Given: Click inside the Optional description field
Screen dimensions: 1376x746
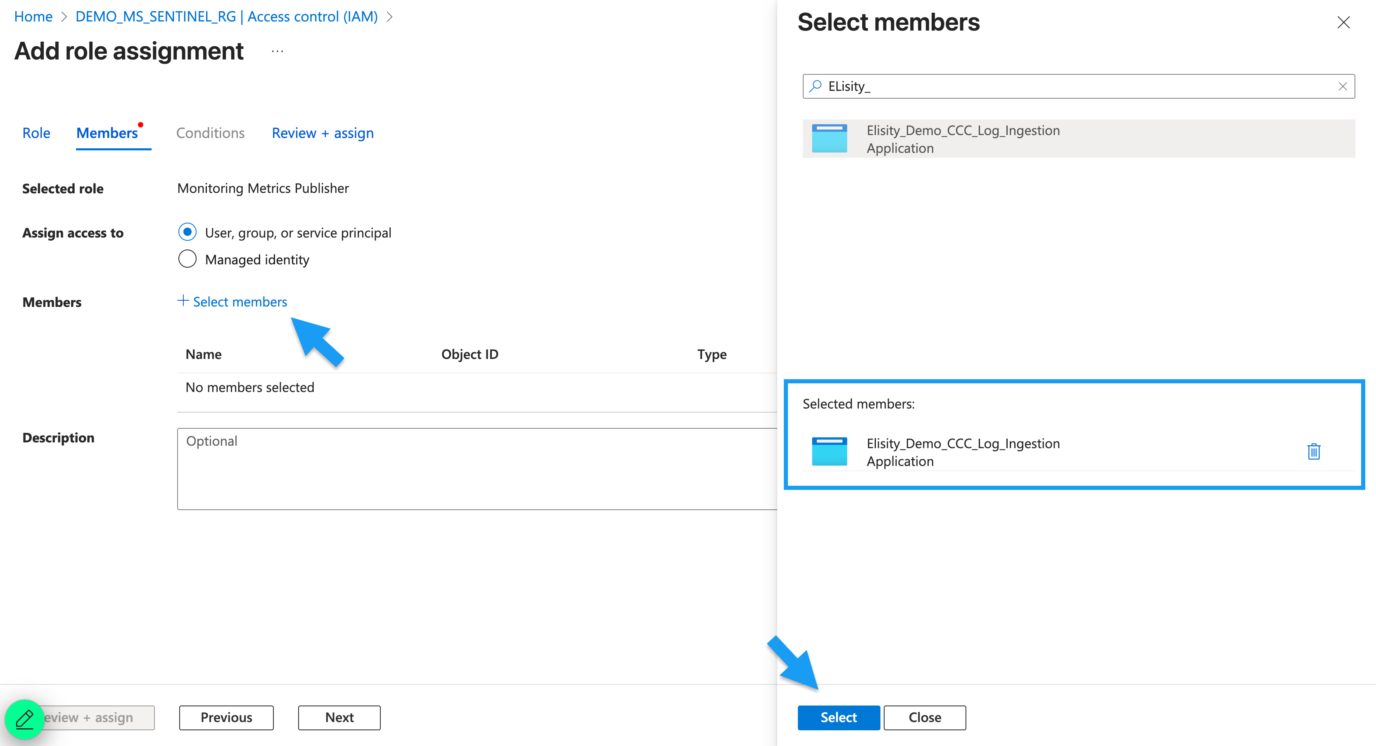Looking at the screenshot, I should tap(475, 468).
